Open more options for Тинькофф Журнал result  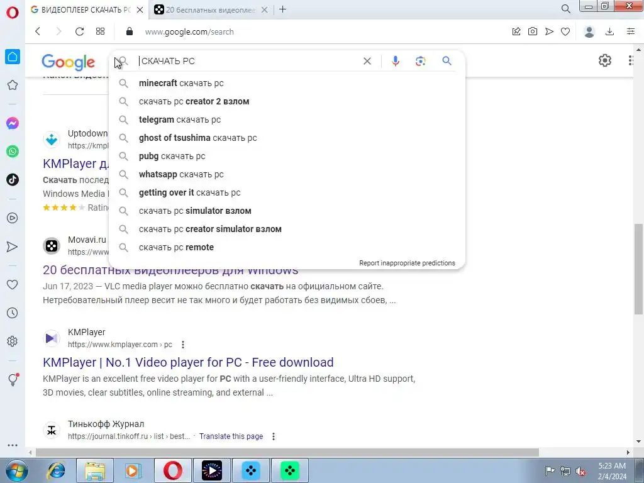click(x=274, y=436)
